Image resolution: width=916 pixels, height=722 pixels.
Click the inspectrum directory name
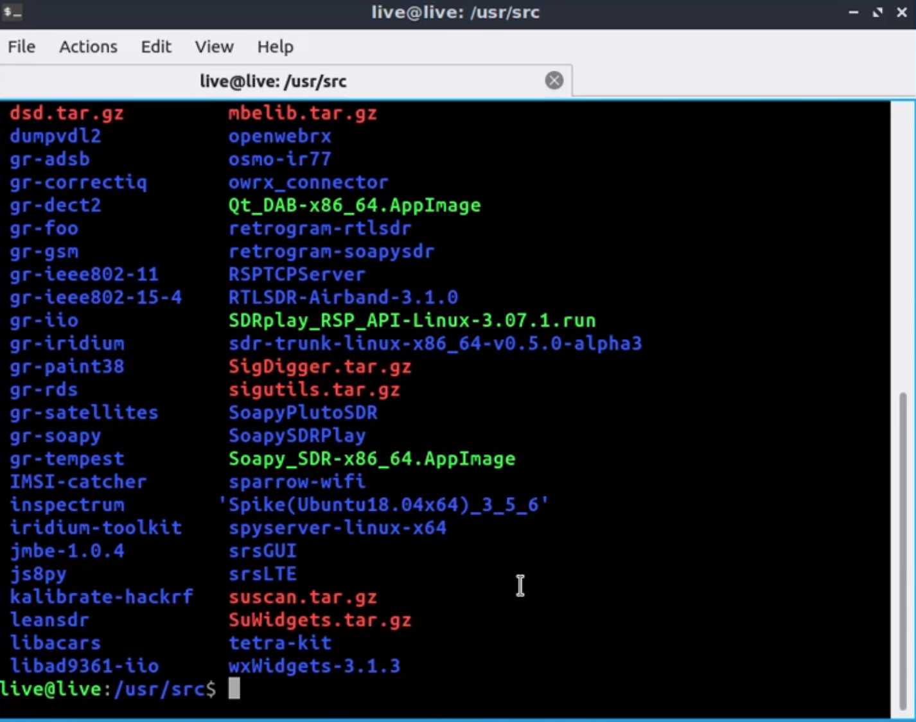point(67,505)
